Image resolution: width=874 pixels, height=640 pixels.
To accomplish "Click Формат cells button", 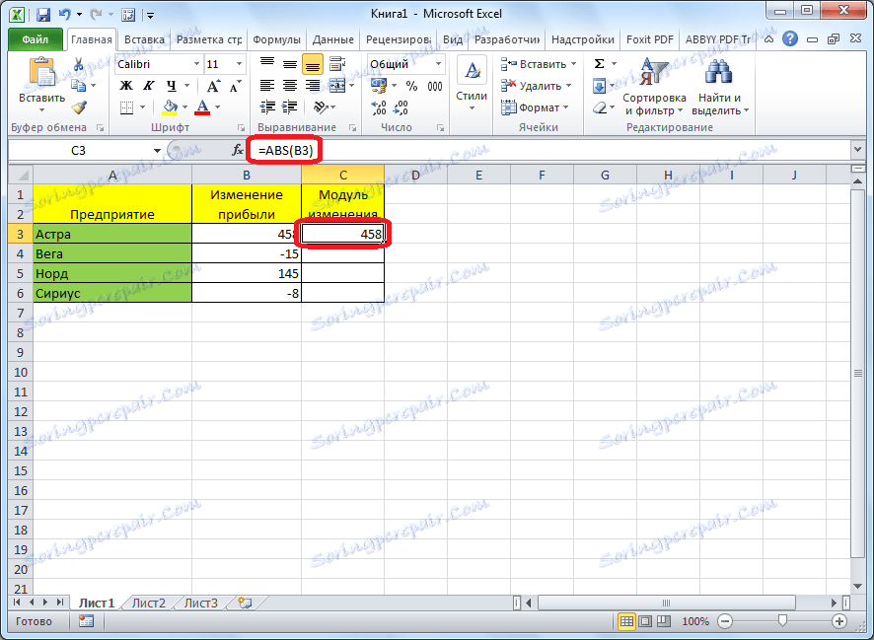I will click(x=535, y=107).
